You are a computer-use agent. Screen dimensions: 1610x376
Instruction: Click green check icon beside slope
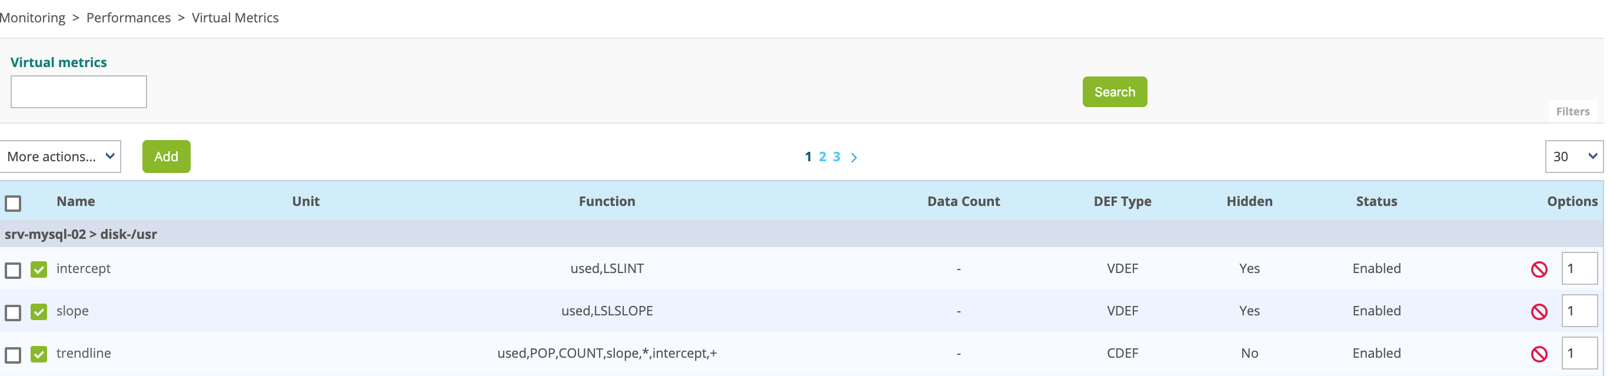[x=39, y=312]
